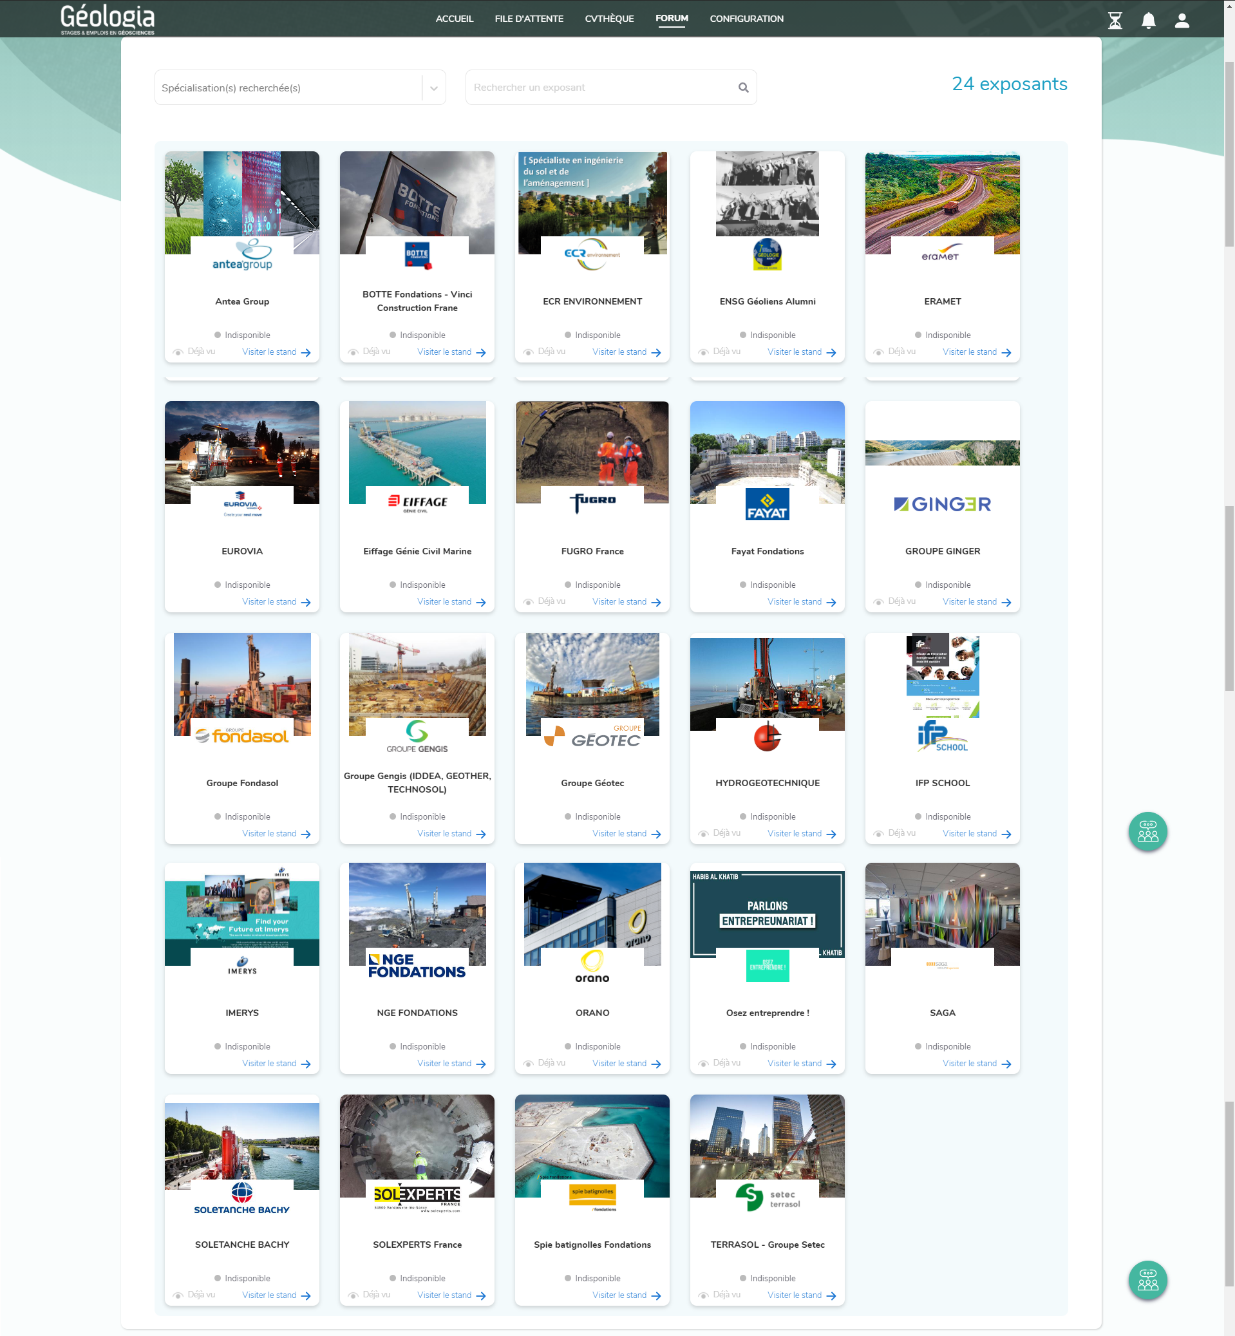Toggle Déjà vu eye on FUGRO France
Image resolution: width=1235 pixels, height=1336 pixels.
point(528,602)
